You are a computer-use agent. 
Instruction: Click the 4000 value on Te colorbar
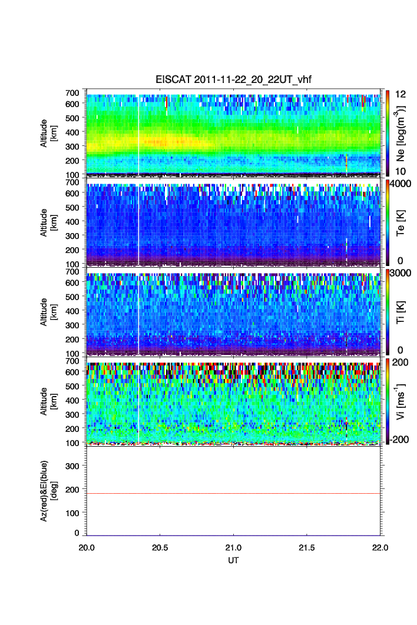point(401,184)
